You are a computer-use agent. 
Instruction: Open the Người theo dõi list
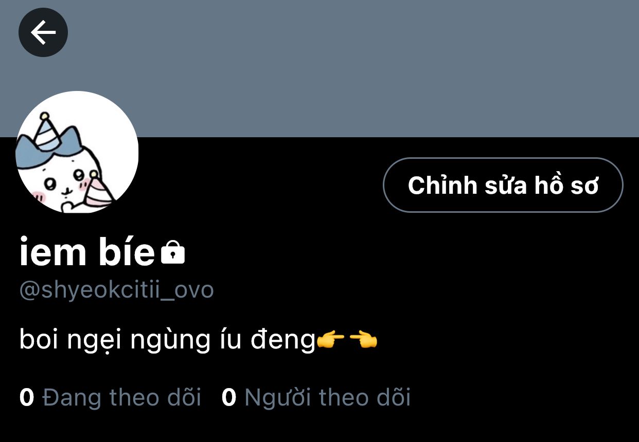pos(316,397)
